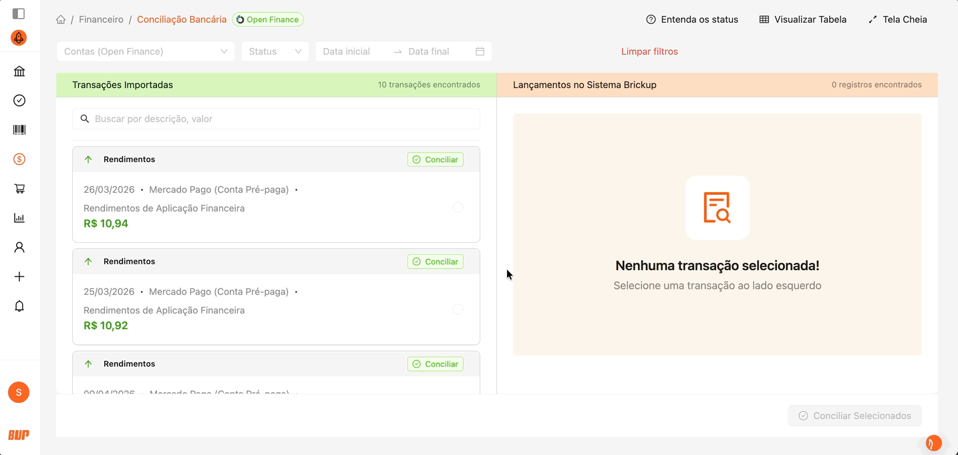This screenshot has width=958, height=455.
Task: Open the Status filter dropdown
Action: coord(275,51)
